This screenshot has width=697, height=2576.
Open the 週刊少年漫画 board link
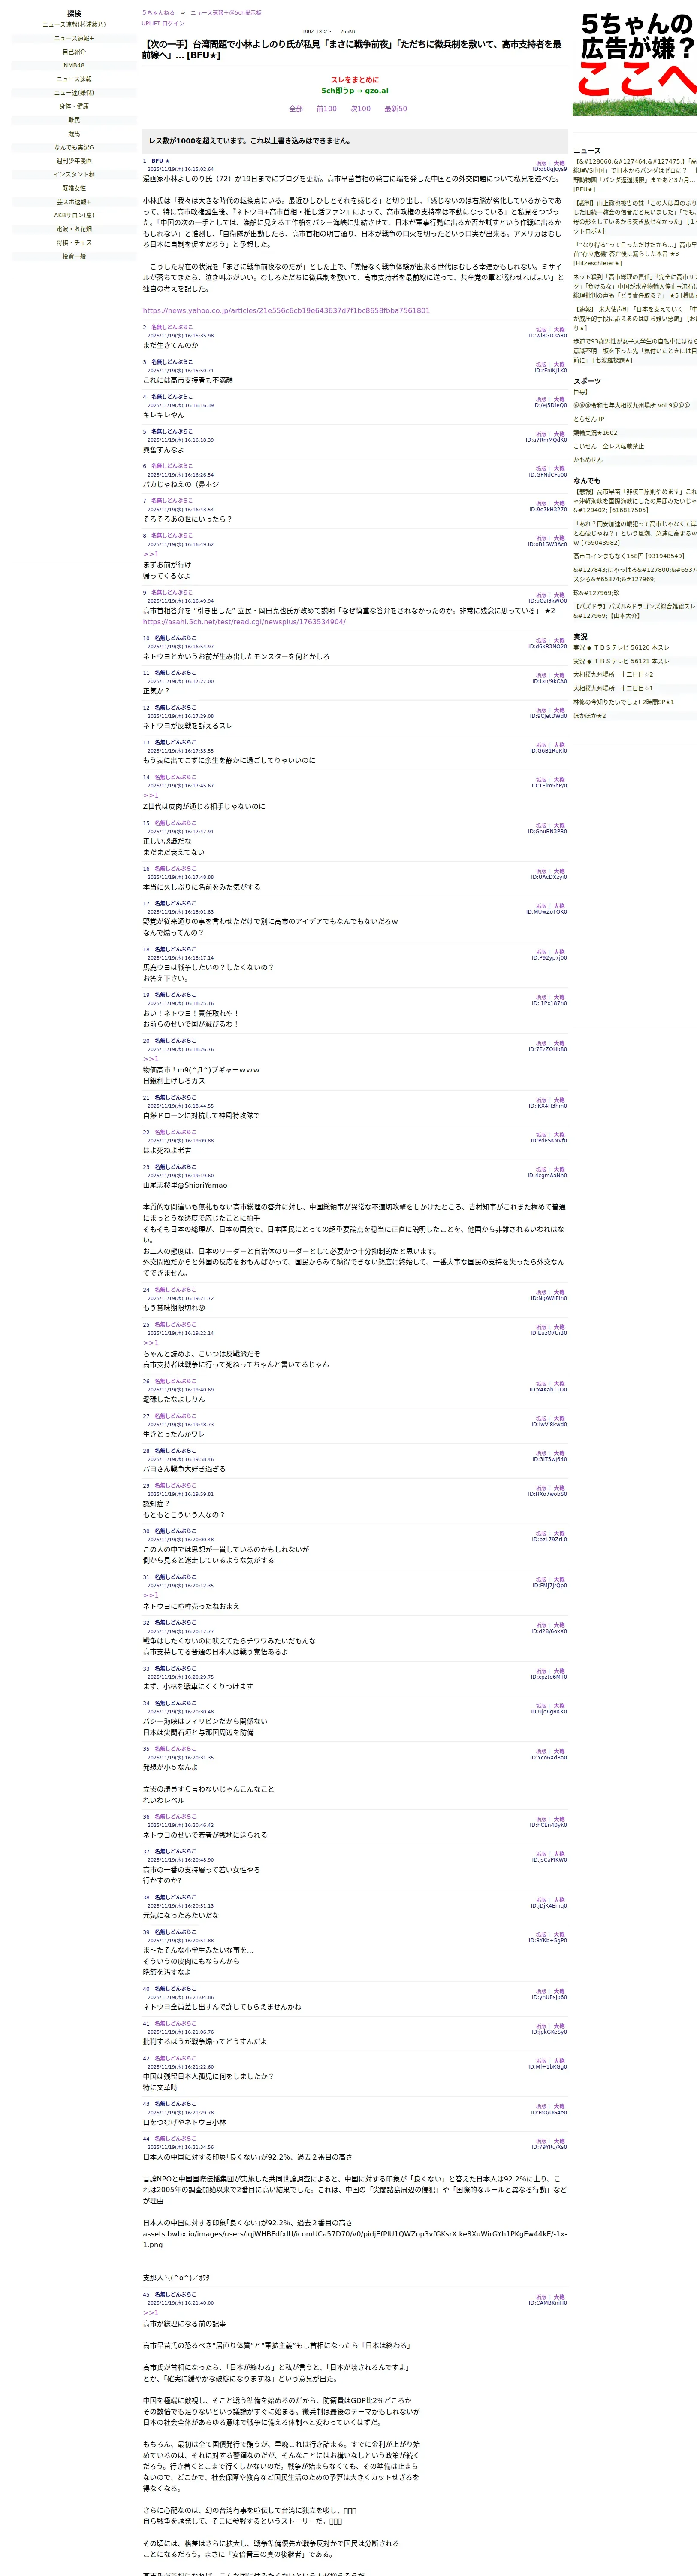[74, 161]
